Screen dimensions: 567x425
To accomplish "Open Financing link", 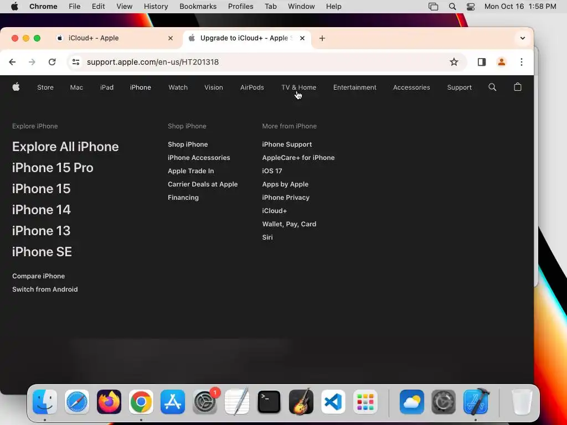I will [x=183, y=198].
